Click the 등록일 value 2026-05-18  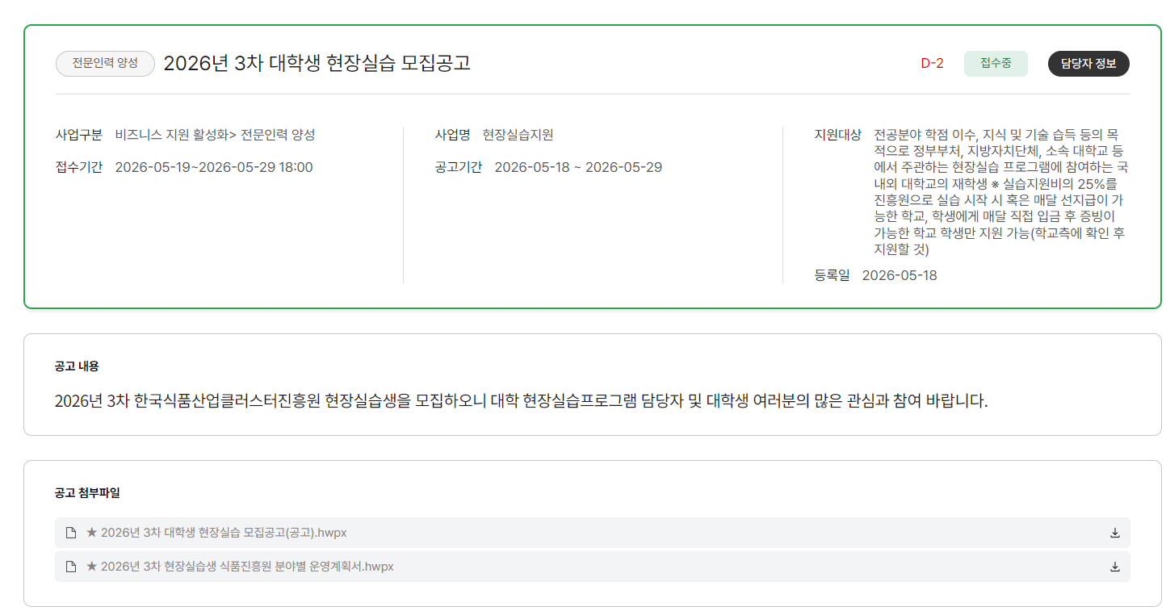900,275
